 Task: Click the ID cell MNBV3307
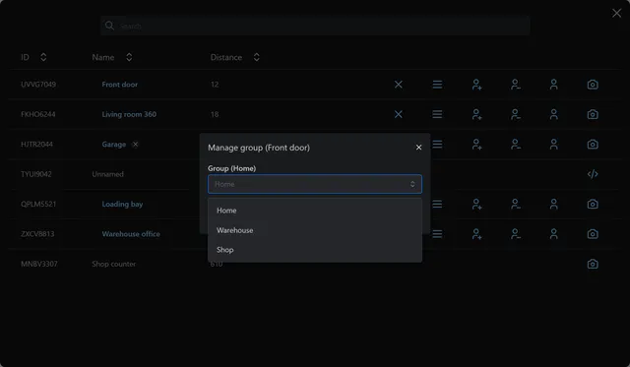(39, 264)
